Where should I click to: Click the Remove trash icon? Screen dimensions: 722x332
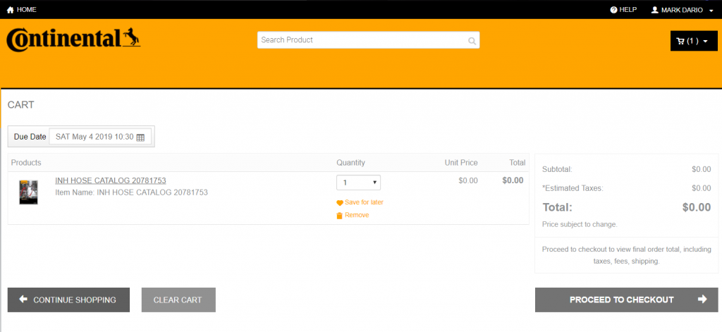pos(340,216)
